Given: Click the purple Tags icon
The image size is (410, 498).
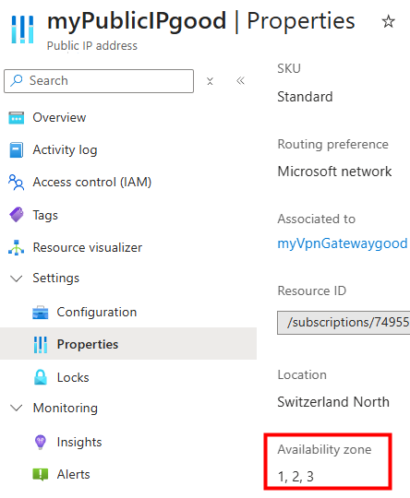Looking at the screenshot, I should (17, 215).
